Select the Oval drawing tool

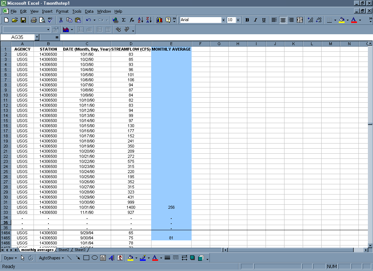pos(94,258)
